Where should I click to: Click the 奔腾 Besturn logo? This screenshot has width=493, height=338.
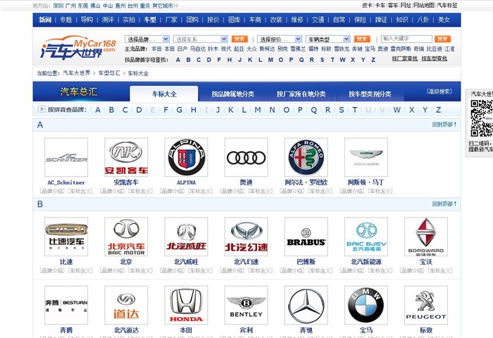click(x=66, y=305)
